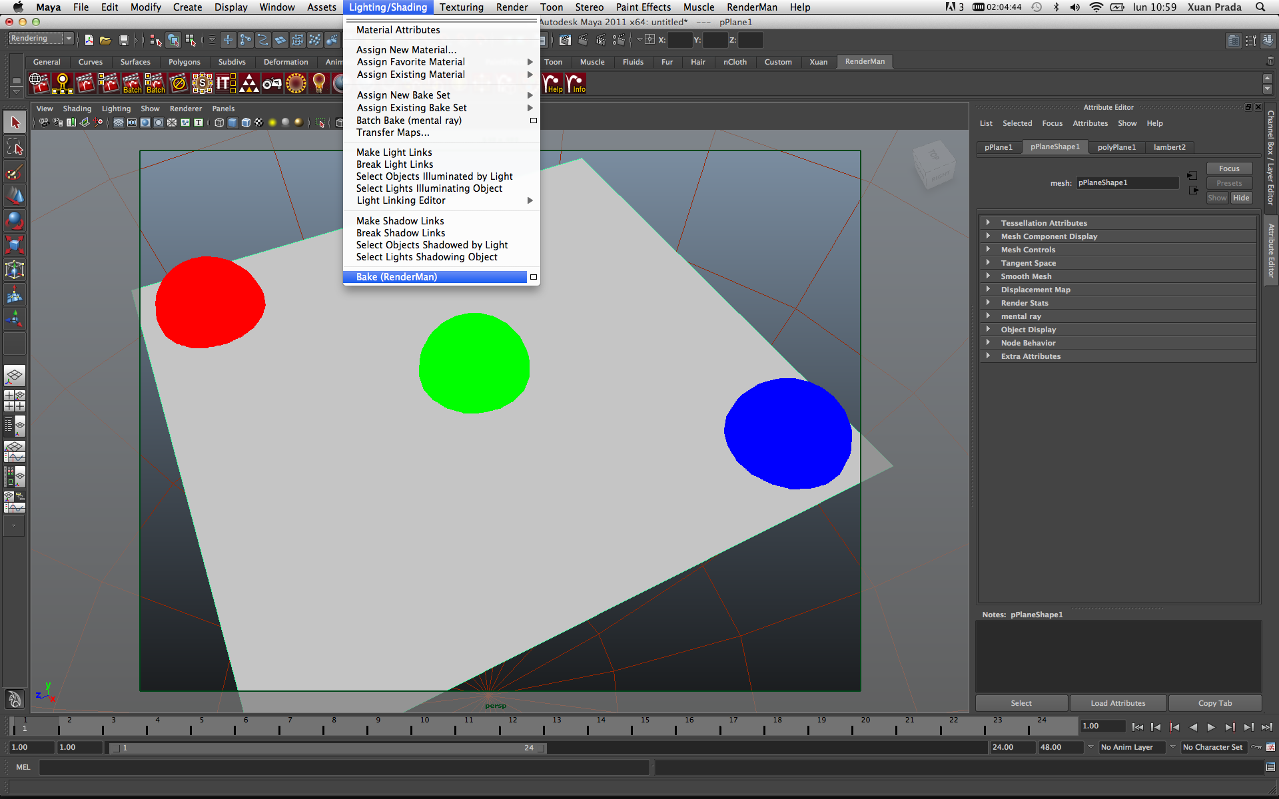Select the Scale tool
This screenshot has width=1279, height=799.
point(15,246)
